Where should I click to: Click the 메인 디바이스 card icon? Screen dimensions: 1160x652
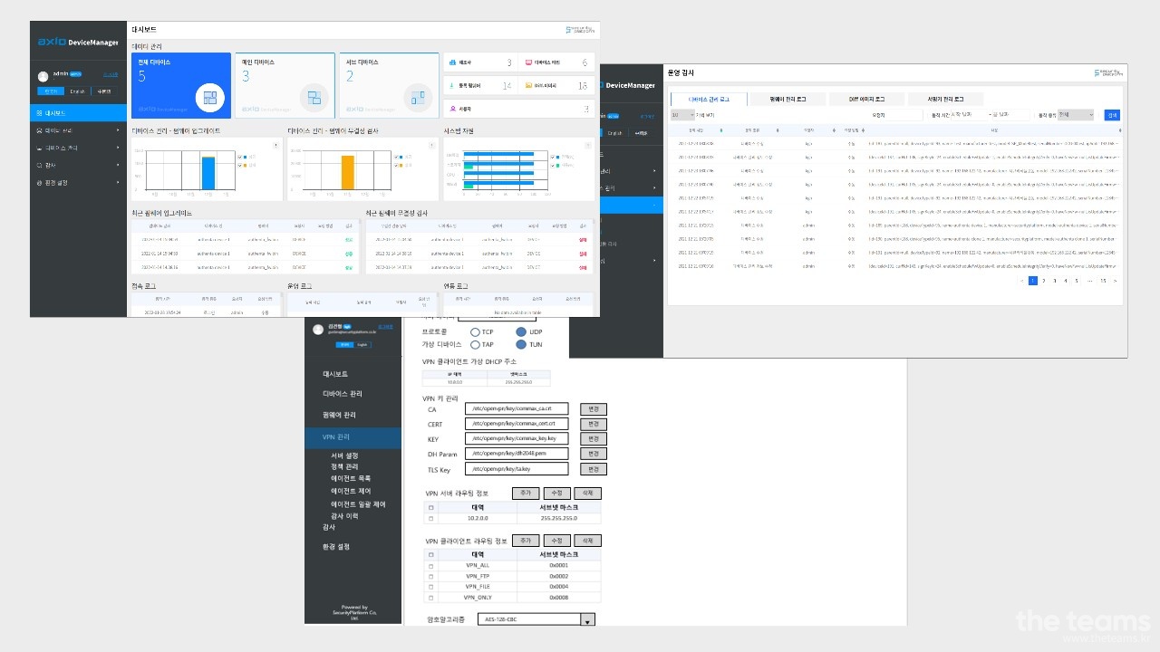click(314, 96)
